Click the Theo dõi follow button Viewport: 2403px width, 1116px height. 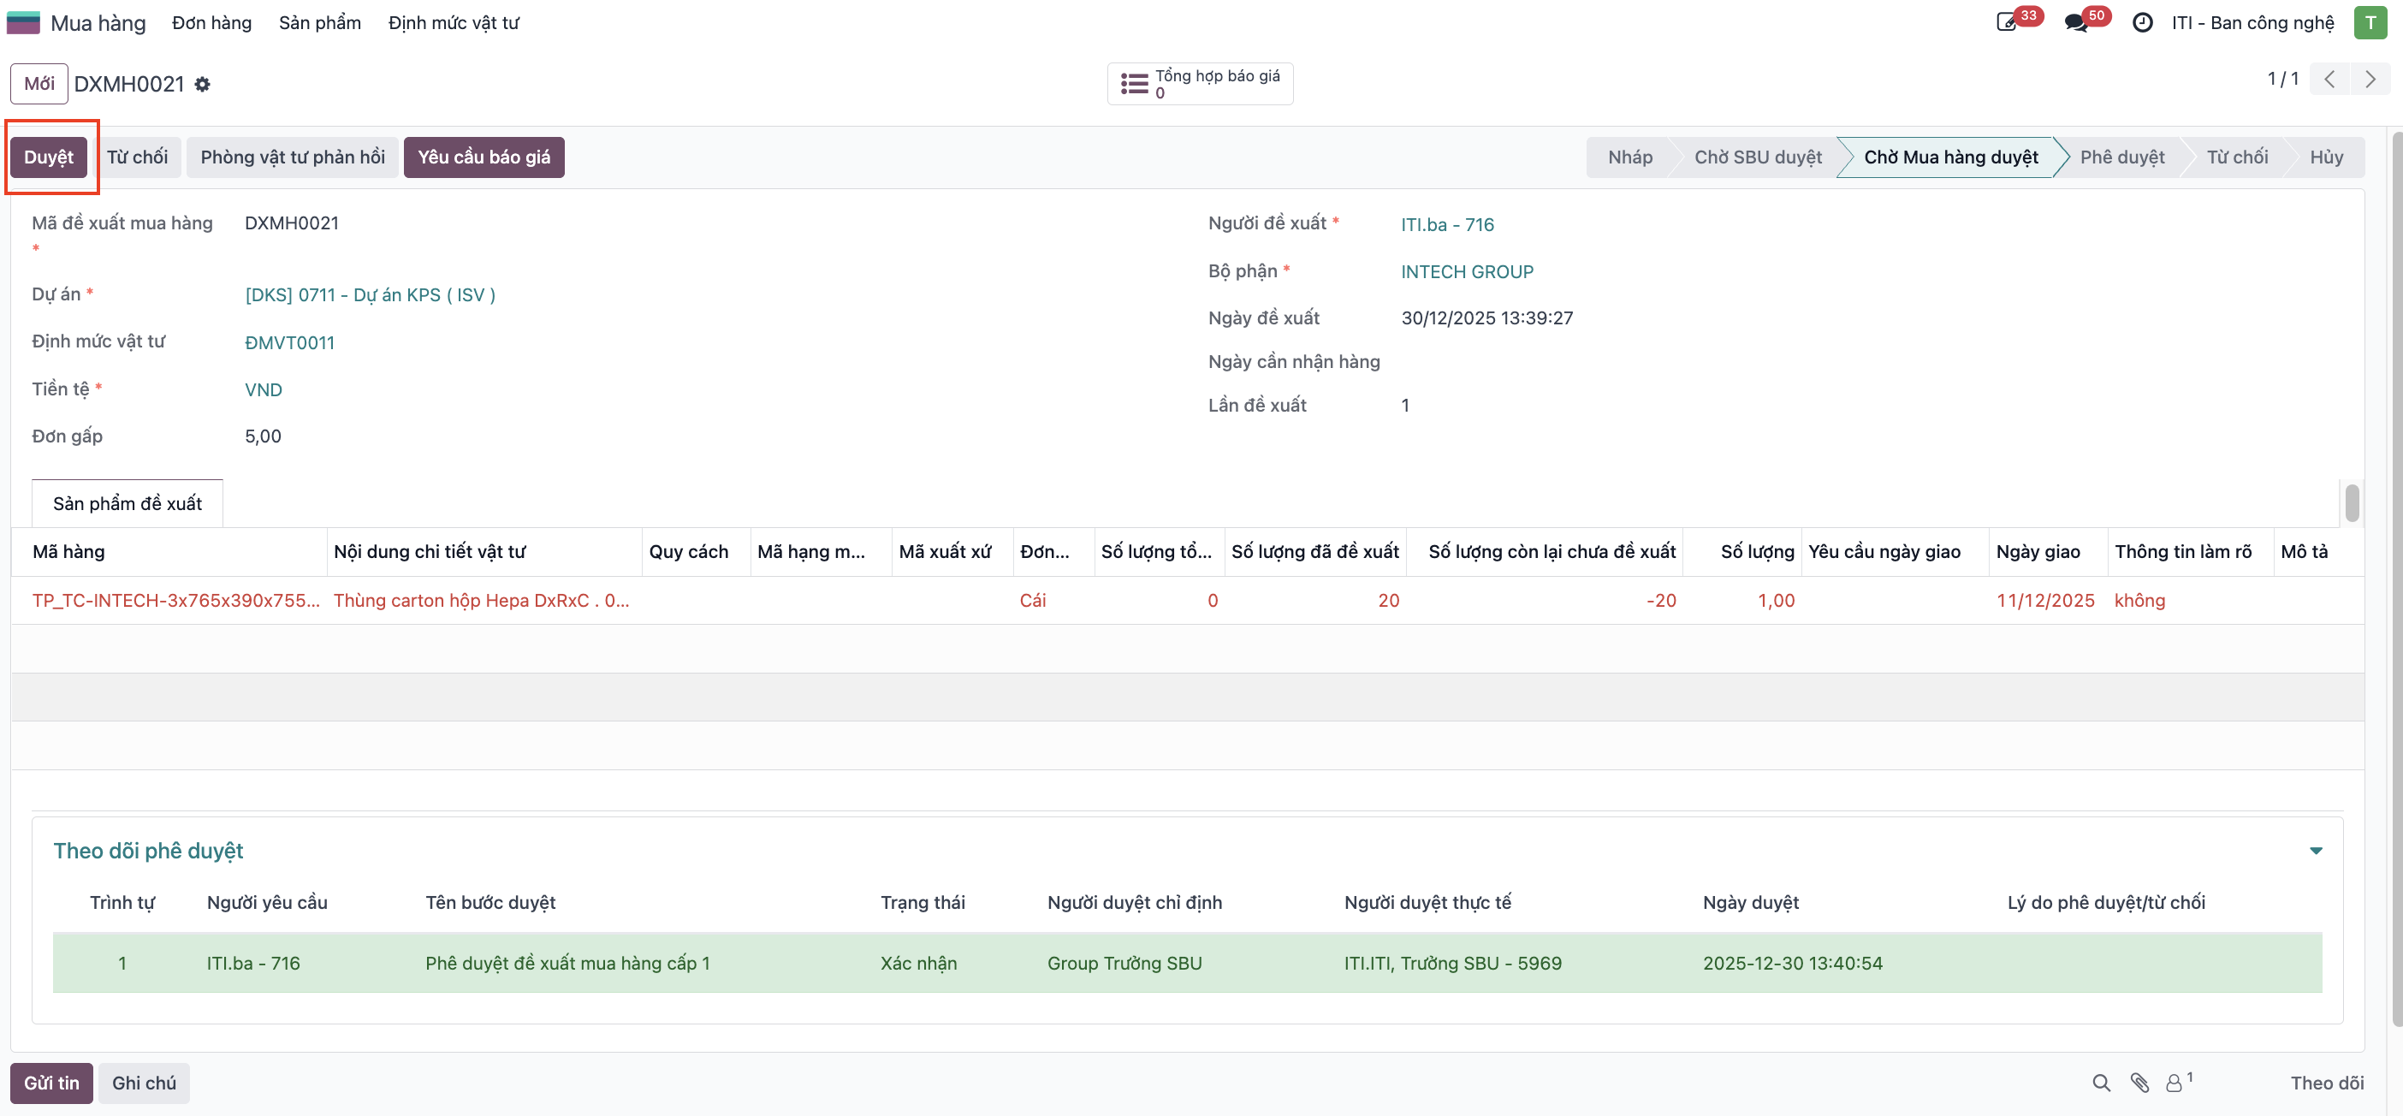[2327, 1083]
